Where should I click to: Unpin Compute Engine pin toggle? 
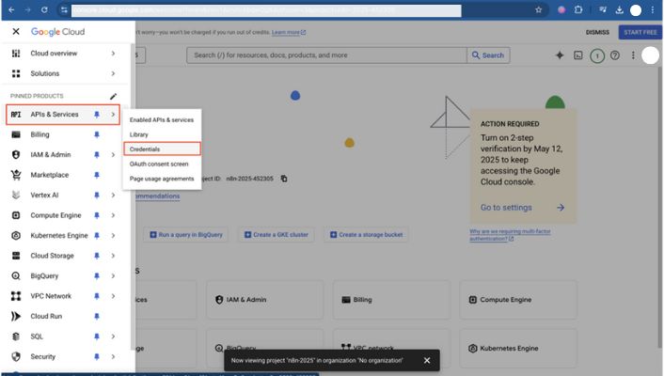[x=97, y=215]
